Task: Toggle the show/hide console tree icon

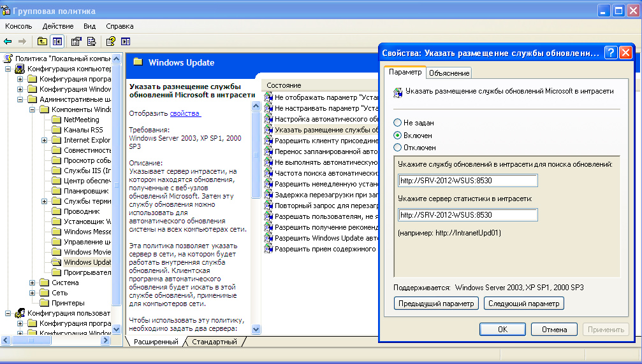Action: [57, 41]
